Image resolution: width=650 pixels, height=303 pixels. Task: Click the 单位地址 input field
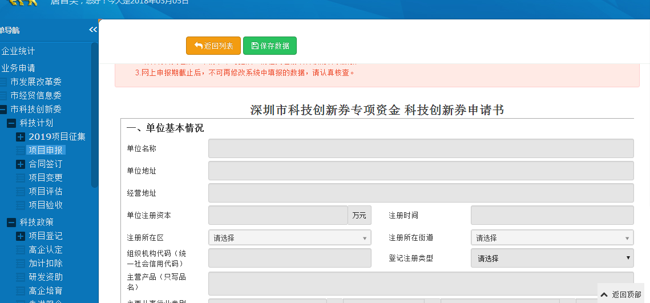click(421, 171)
